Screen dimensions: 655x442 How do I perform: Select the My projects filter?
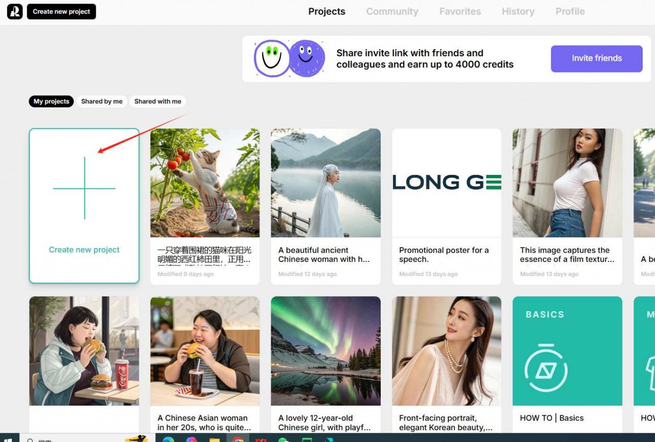(51, 101)
